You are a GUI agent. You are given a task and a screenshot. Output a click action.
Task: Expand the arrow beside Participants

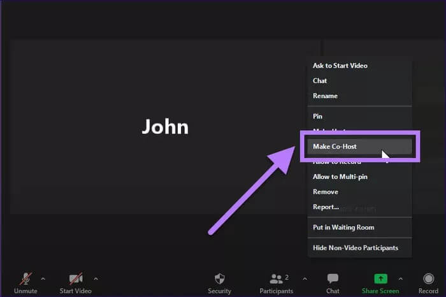coord(305,279)
